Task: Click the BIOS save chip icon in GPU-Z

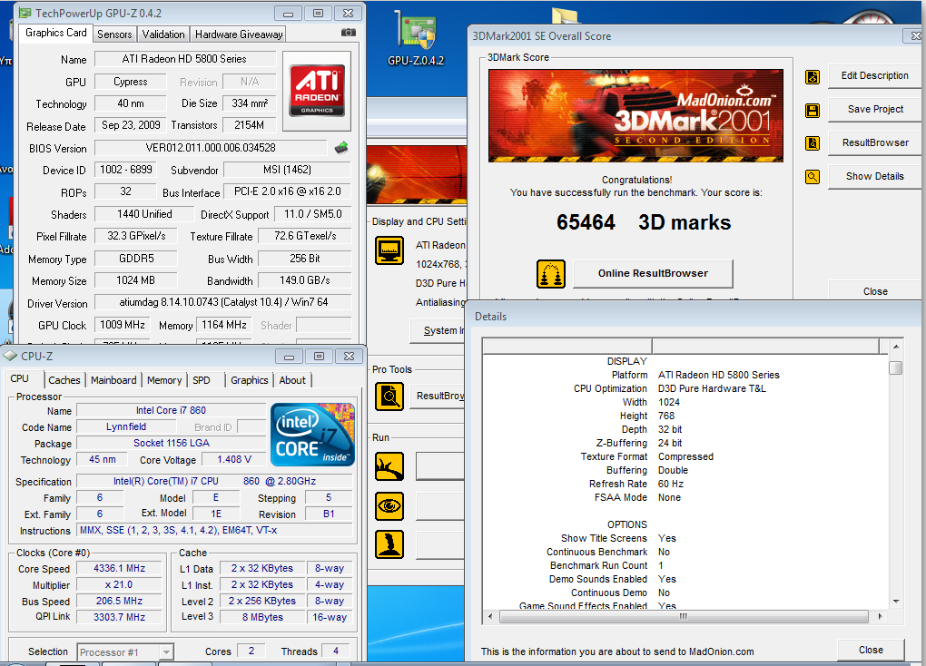Action: point(341,148)
